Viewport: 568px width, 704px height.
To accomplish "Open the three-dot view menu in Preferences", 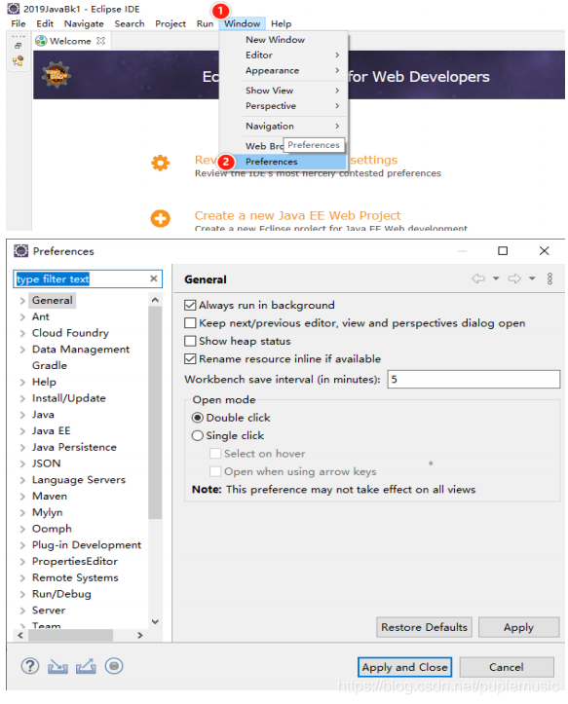I will tap(549, 278).
